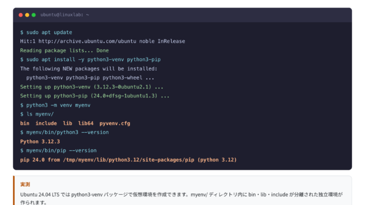The image size is (365, 205).
Task: Click the terminal title ubuntu@linuxlab: ~
Action: [x=64, y=15]
